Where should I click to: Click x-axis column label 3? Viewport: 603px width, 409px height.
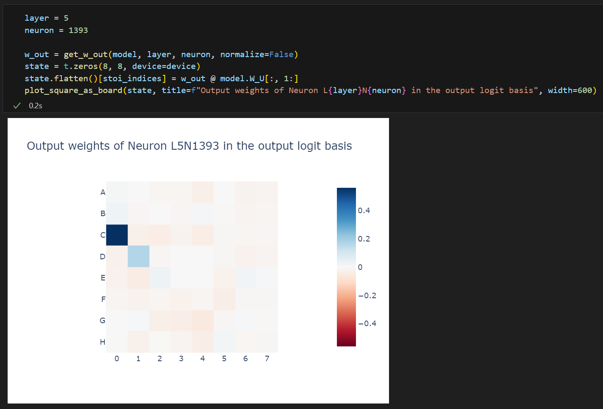[181, 359]
